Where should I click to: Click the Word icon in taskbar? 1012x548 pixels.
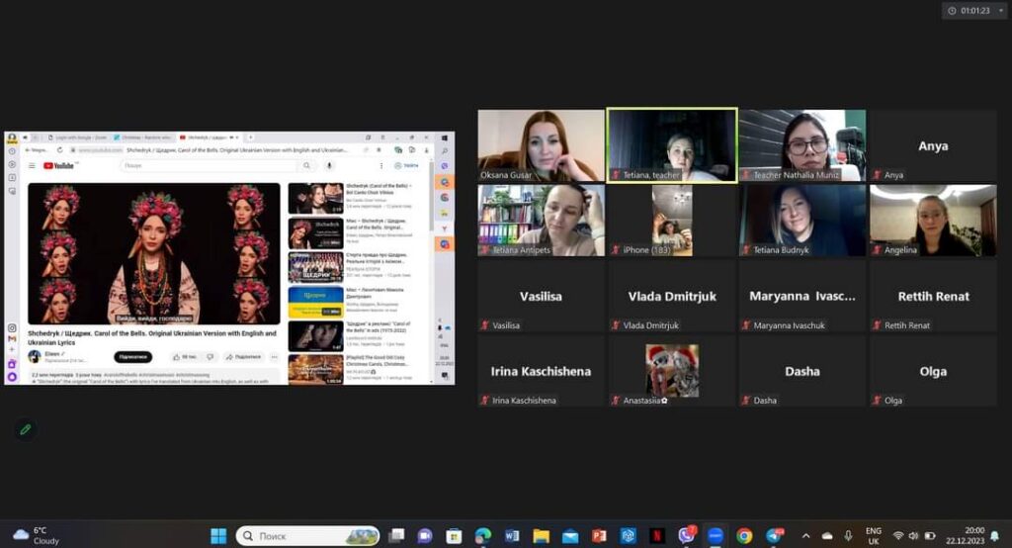click(x=512, y=535)
